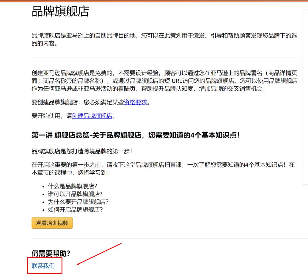
Task: Click the bullet 如何开启品牌旗舰店?
Action: pyautogui.click(x=75, y=210)
